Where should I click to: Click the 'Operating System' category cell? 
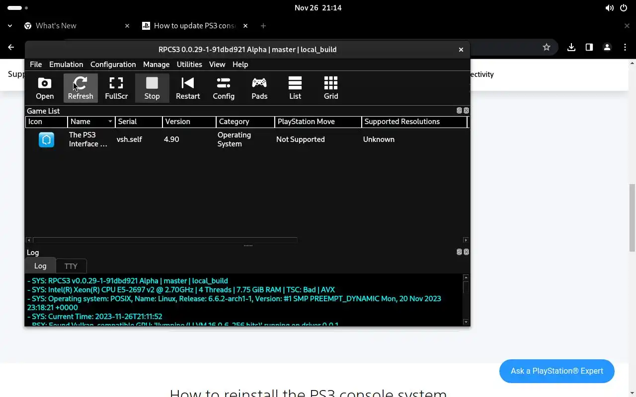point(234,139)
